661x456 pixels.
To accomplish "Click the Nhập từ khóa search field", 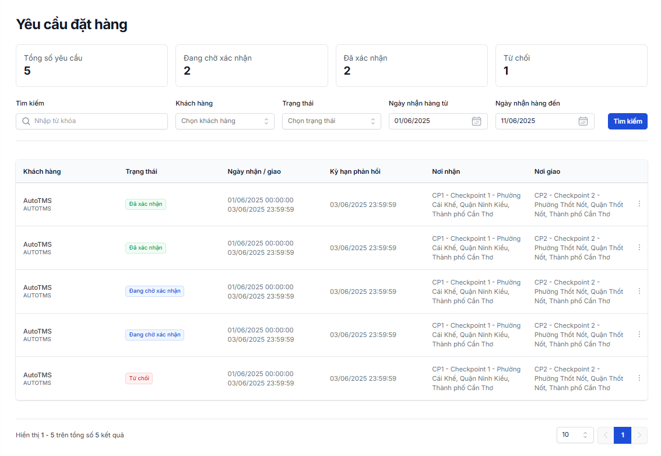I will 96,121.
